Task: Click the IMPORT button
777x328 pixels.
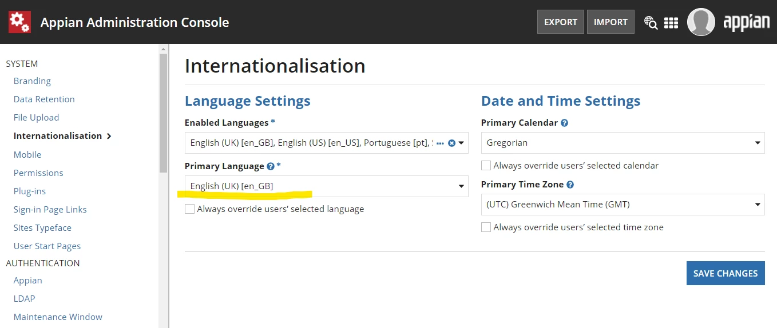Action: 610,22
